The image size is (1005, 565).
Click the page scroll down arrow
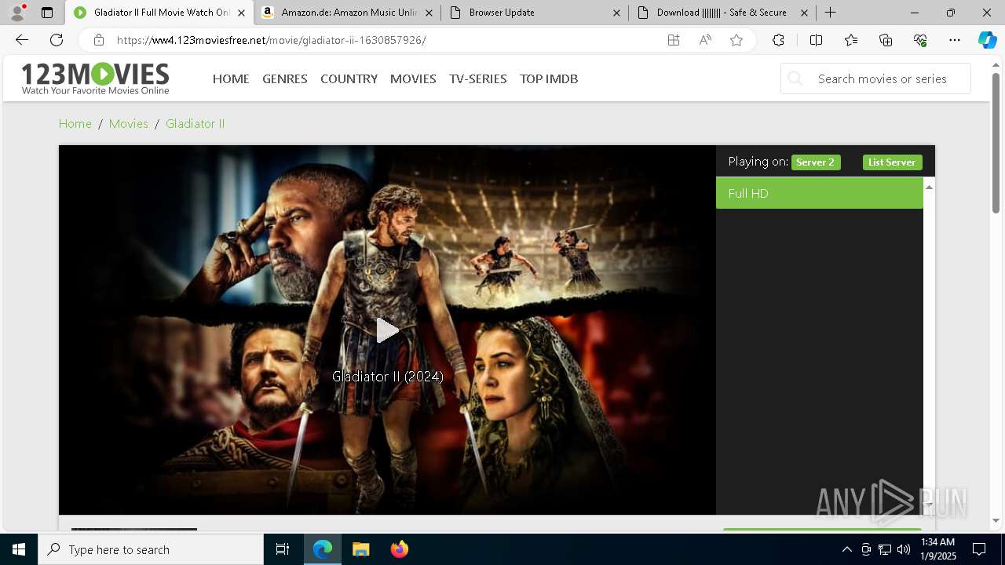(x=996, y=520)
